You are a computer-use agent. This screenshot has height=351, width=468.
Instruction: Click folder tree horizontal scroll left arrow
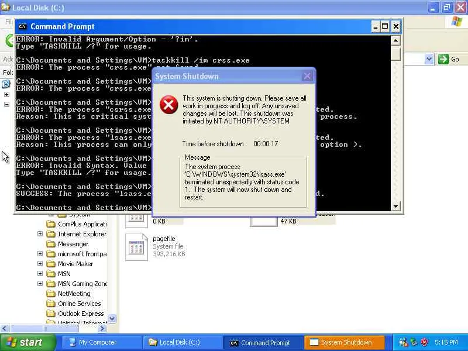point(4,329)
